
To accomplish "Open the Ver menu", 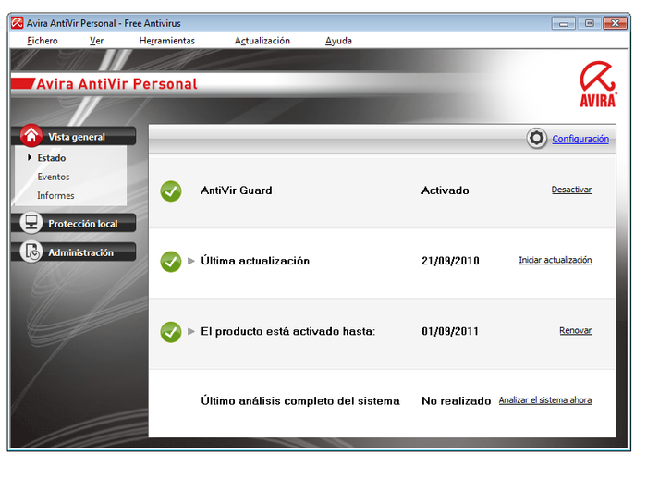I will pos(96,41).
